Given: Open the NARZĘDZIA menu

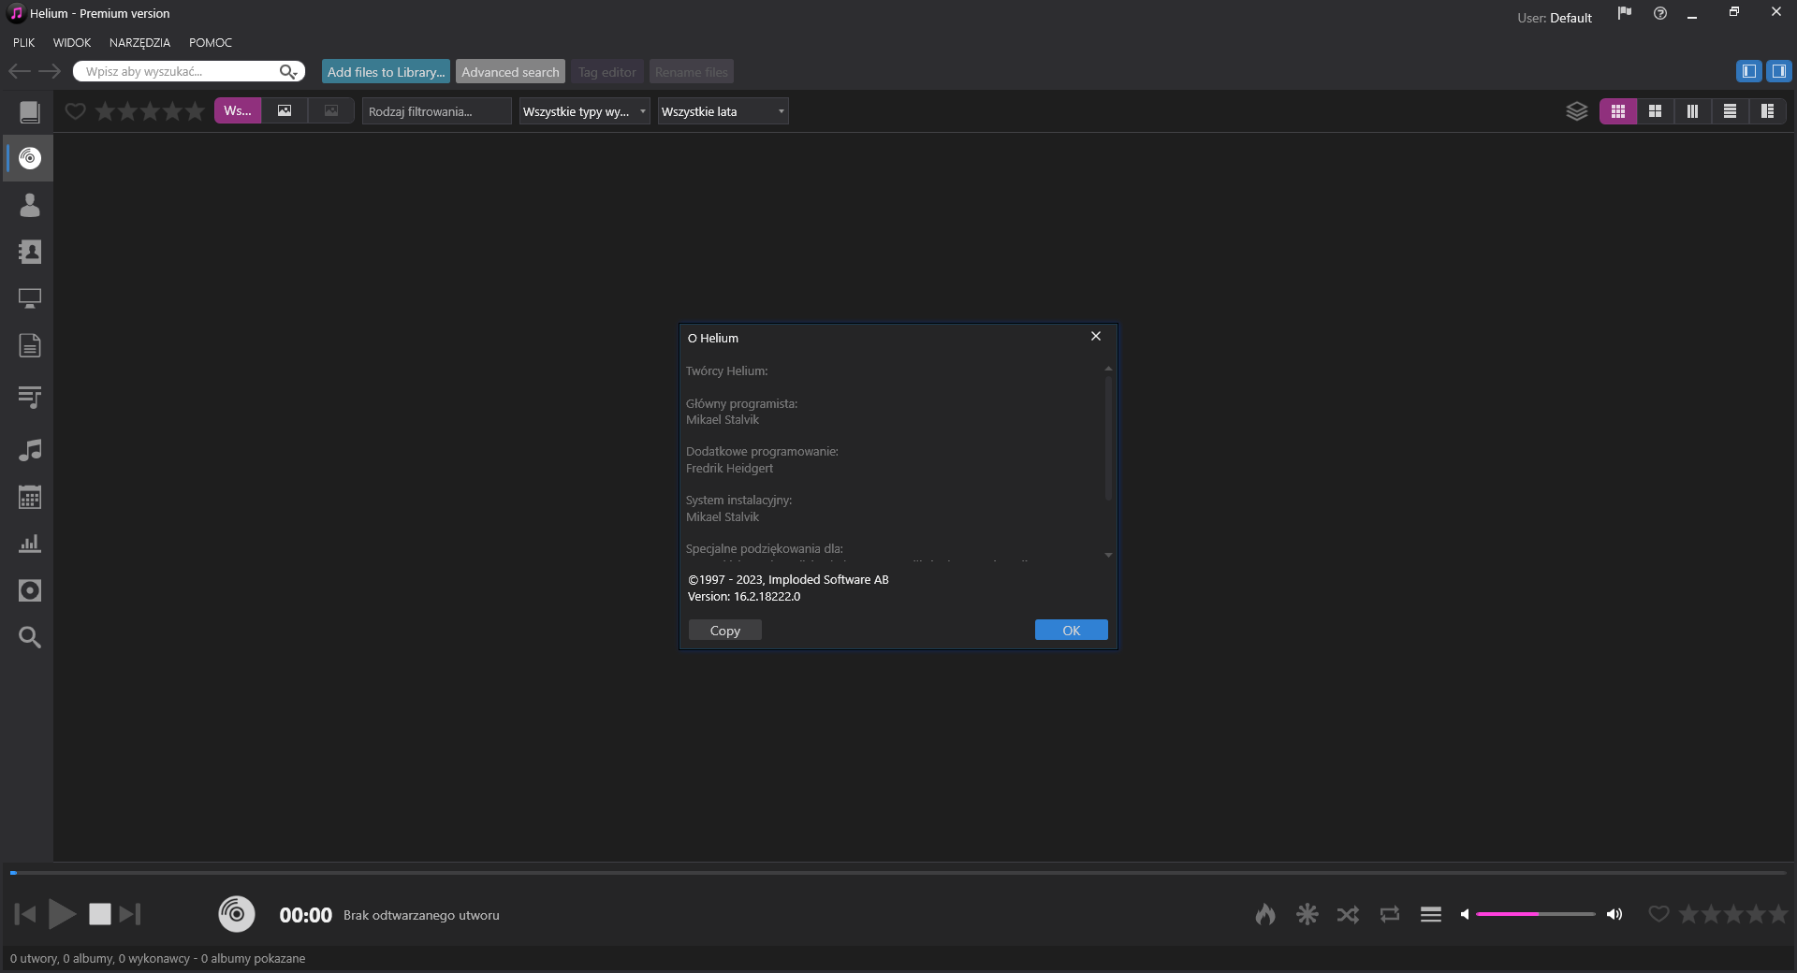Looking at the screenshot, I should click(139, 42).
